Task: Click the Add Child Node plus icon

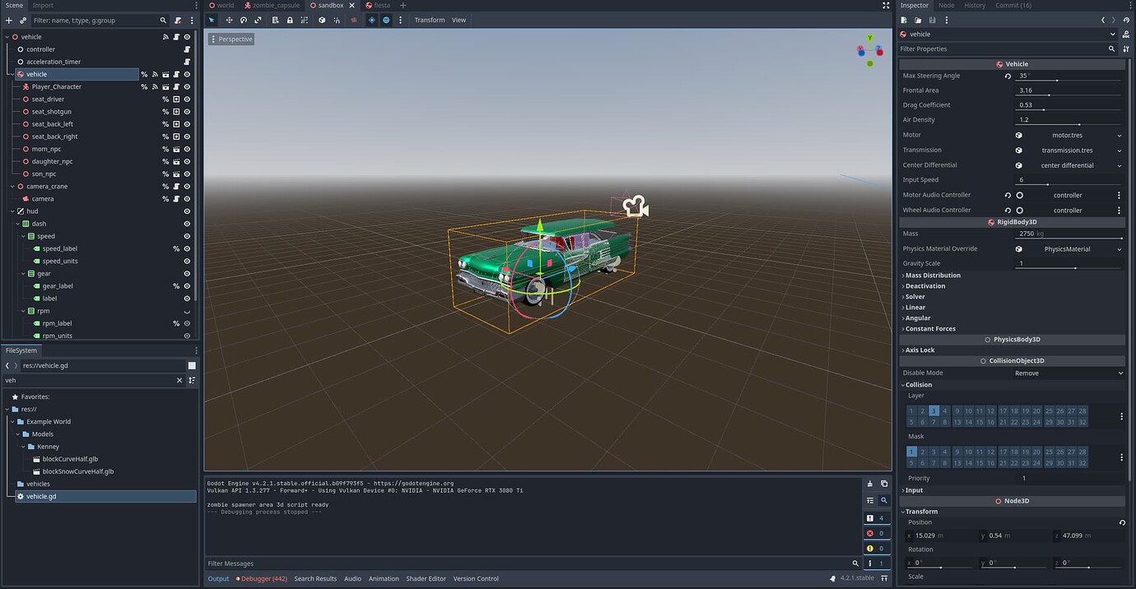Action: tap(8, 20)
